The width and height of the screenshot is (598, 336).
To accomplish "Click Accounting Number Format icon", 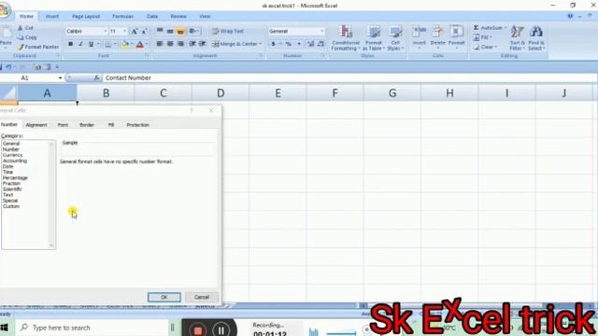I will (x=273, y=44).
